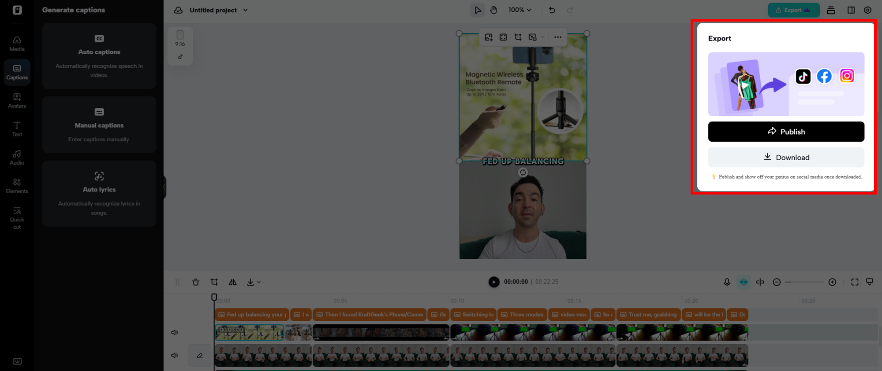Click the Download button

(x=786, y=158)
